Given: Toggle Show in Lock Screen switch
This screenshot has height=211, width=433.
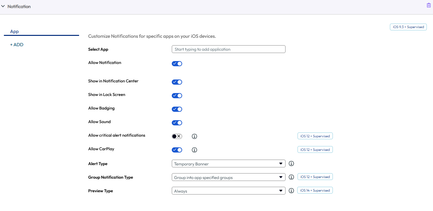Looking at the screenshot, I should [177, 96].
